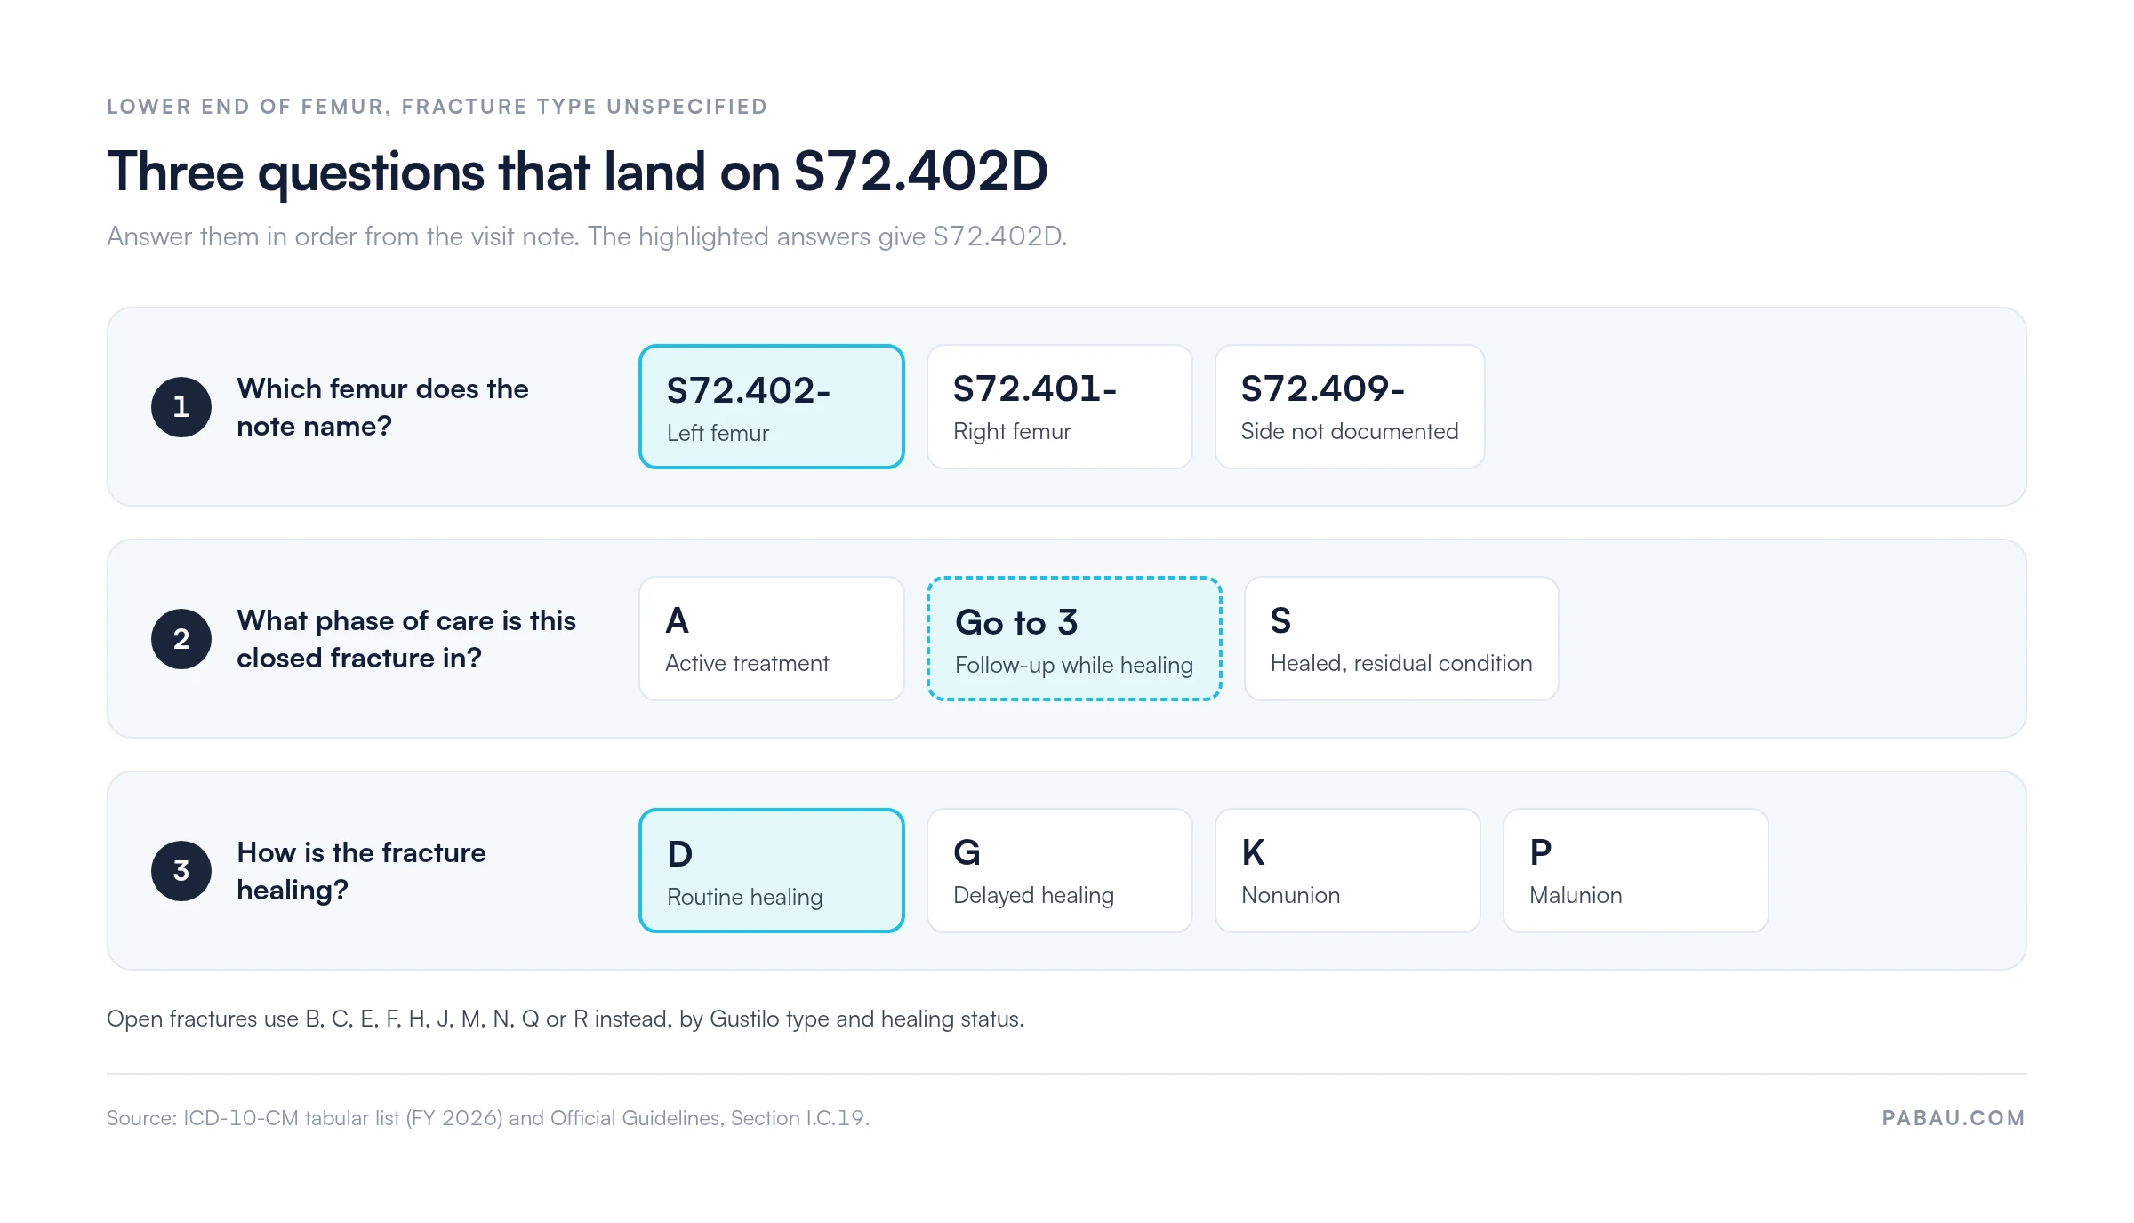This screenshot has width=2134, height=1223.
Task: Click the S72.402D main heading
Action: coord(577,172)
